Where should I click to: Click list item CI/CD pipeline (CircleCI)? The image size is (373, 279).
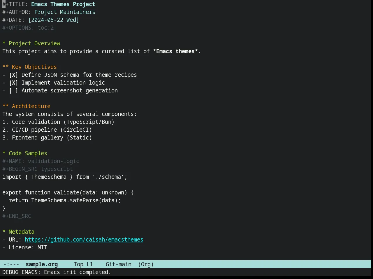click(47, 130)
